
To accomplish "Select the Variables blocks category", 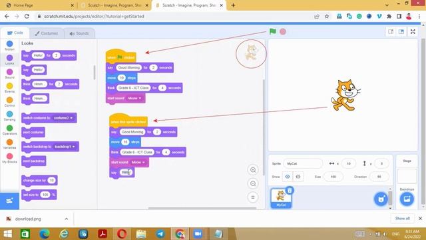I will 9,144.
